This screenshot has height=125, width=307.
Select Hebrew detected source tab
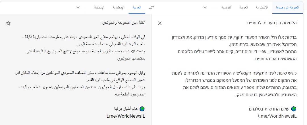287,8
